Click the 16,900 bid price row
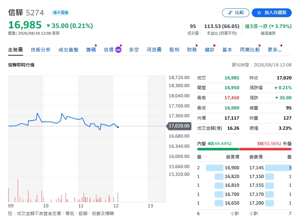This screenshot has width=298, height=221. (x=218, y=167)
